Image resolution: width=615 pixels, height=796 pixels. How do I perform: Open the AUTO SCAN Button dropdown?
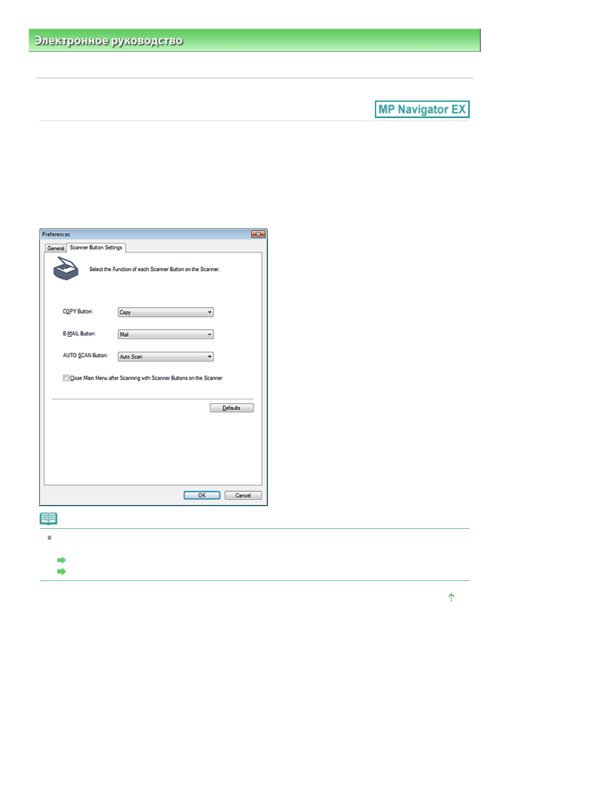[x=165, y=356]
